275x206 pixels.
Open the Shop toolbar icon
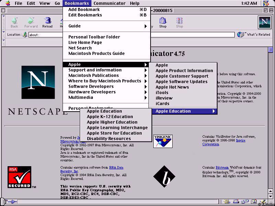pyautogui.click(x=163, y=21)
